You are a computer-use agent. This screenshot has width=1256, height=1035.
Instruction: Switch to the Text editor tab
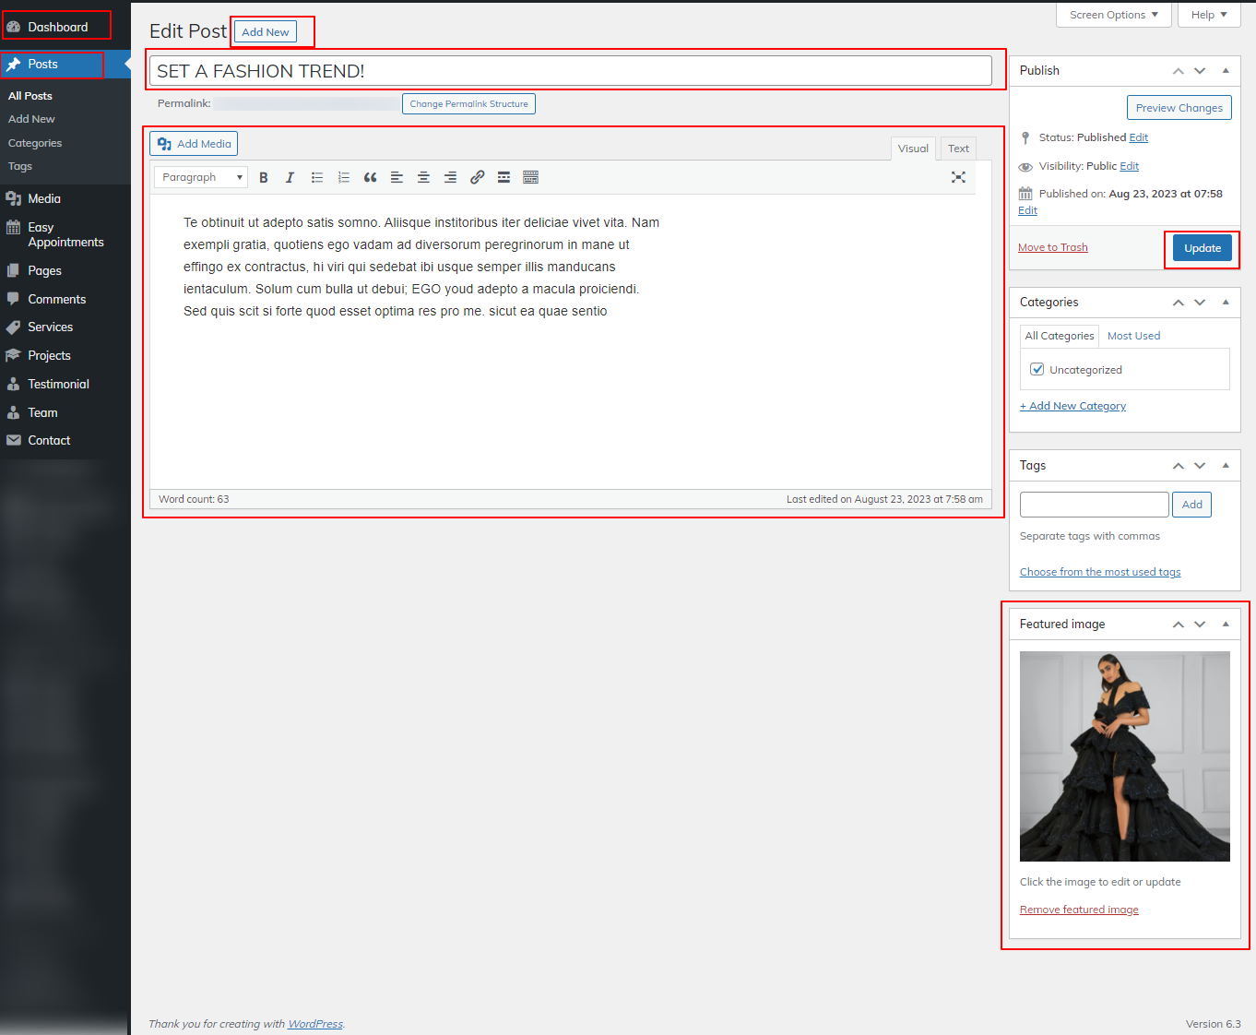click(958, 149)
